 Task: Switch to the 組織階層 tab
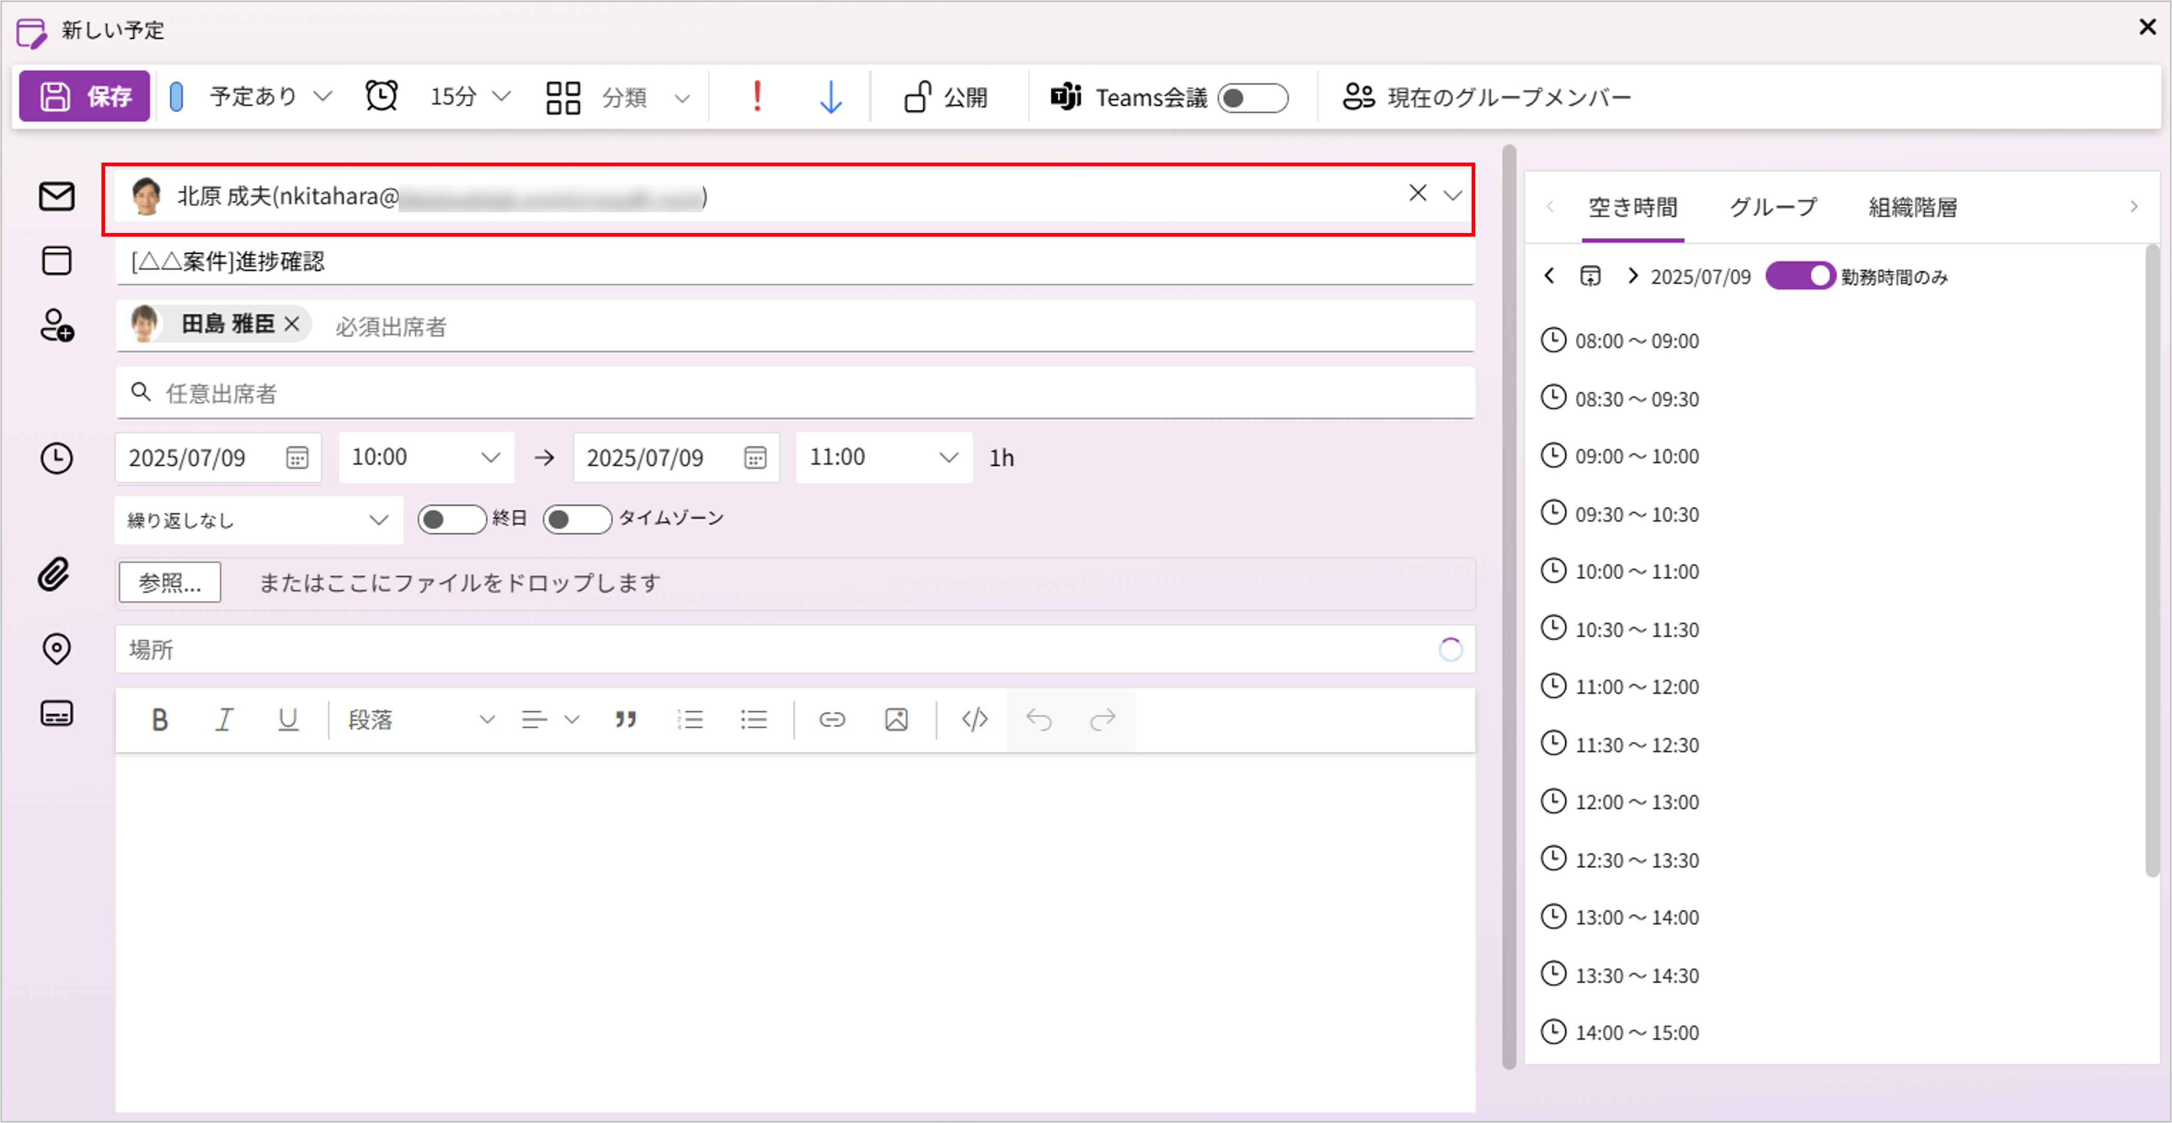click(x=1912, y=208)
